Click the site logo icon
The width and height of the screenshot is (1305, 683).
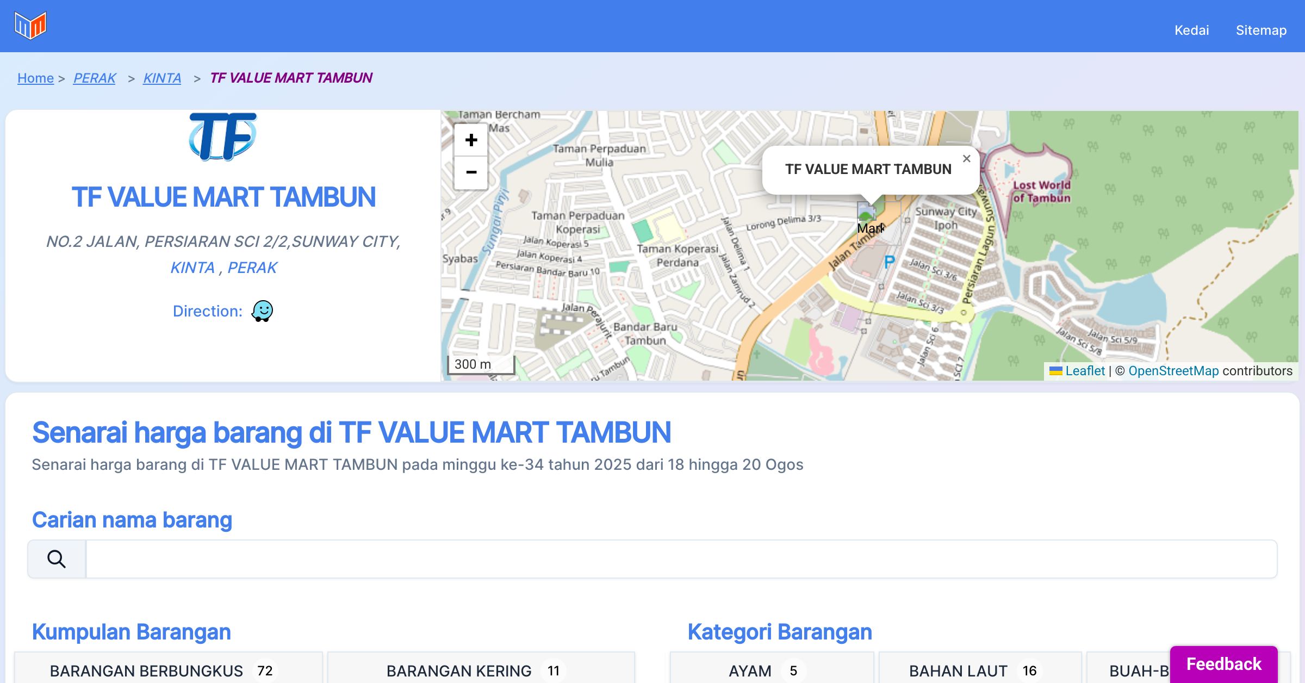coord(30,26)
